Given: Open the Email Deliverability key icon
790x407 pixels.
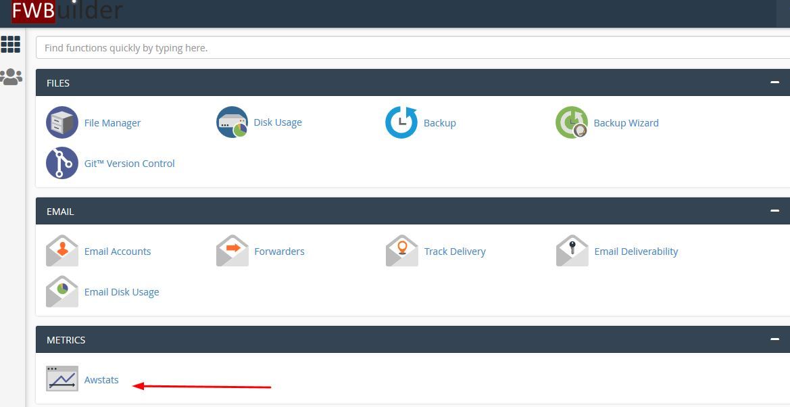Looking at the screenshot, I should point(572,252).
